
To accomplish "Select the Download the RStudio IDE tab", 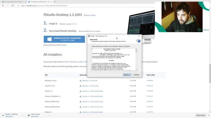I will 40,2.
